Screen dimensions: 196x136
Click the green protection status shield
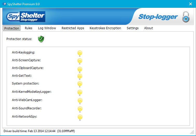click(41, 39)
